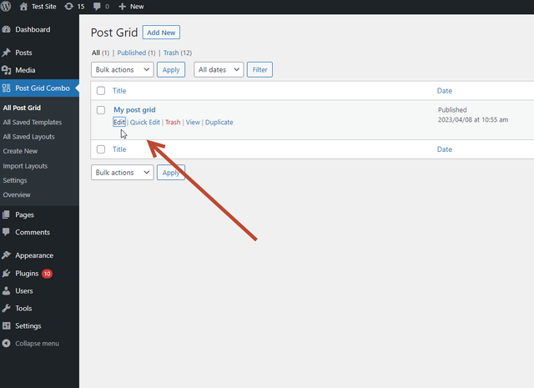
Task: Open Post Grid Combo Settings submenu item
Action: [15, 180]
